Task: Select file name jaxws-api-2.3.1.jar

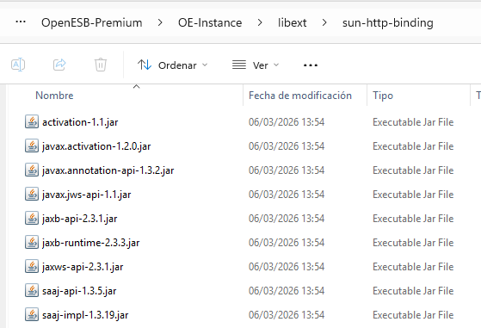Action: pos(83,267)
